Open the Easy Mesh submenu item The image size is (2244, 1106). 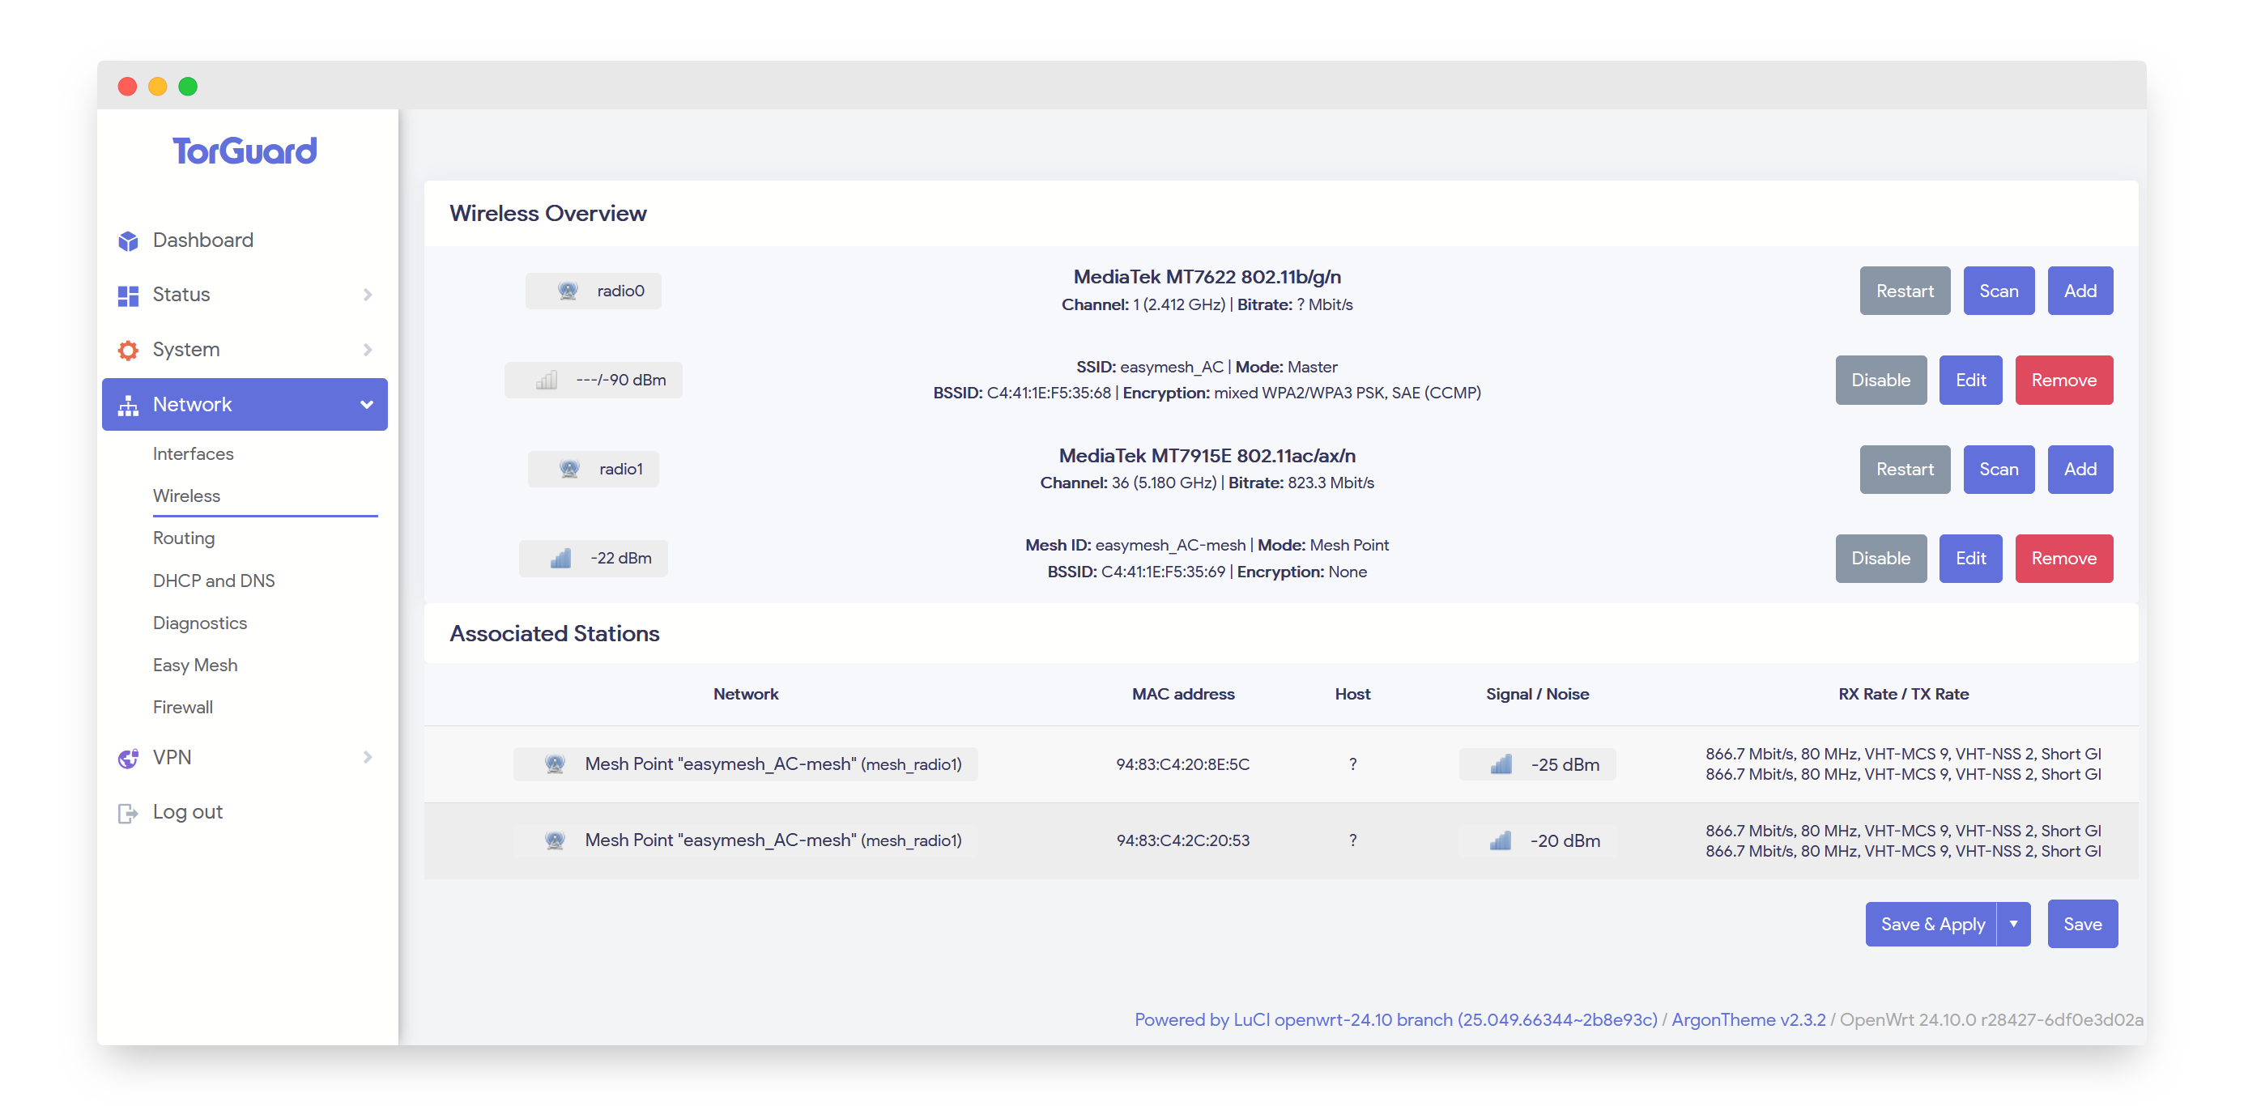[195, 666]
